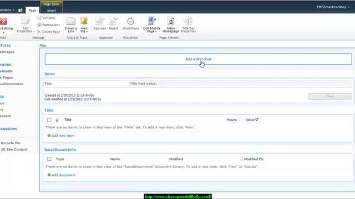The image size is (355, 199).
Task: Open Site Pages in sidebar
Action: click(6, 77)
